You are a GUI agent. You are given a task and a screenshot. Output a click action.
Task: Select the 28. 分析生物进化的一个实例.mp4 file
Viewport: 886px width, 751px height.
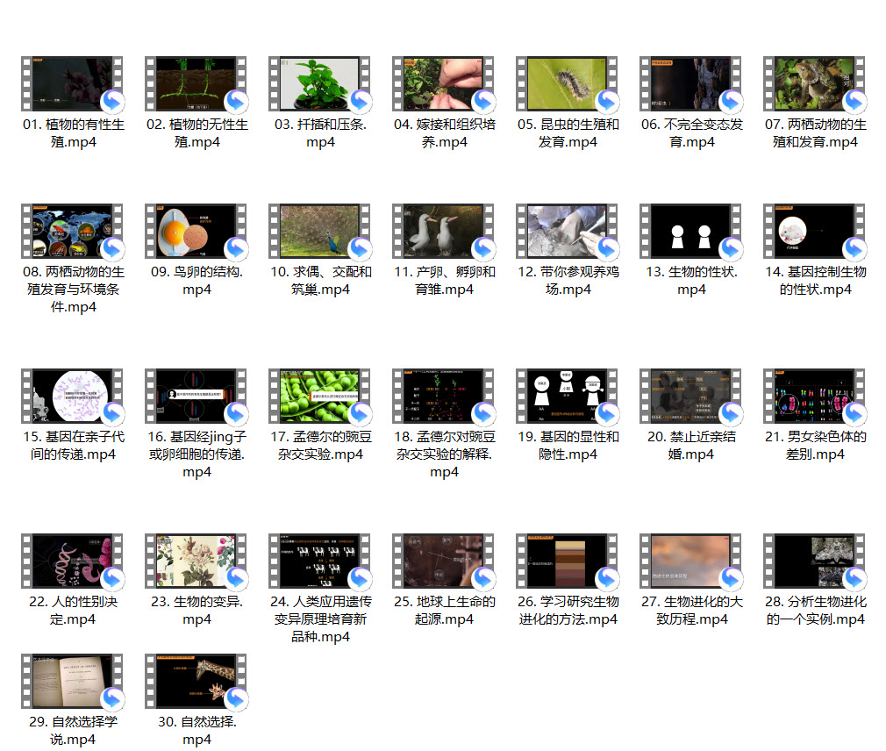click(x=815, y=561)
